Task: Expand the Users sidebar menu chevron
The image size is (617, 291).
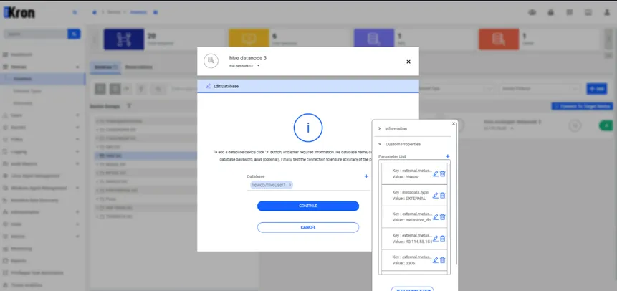Action: [77, 115]
